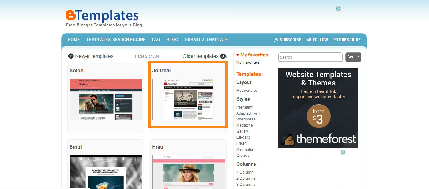This screenshot has height=189, width=429.
Task: Open the Frau template title
Action: (158, 147)
